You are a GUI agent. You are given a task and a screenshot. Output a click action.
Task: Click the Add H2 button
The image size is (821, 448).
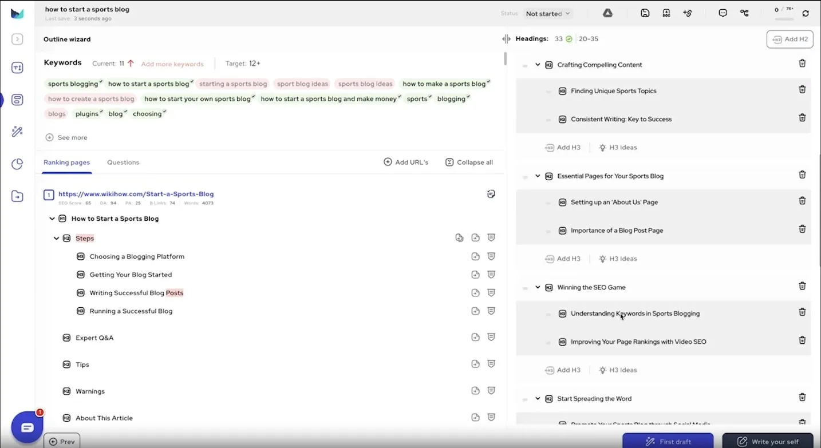[790, 39]
